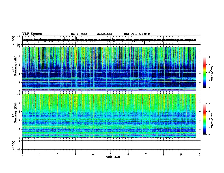Click the flat ch.3 voltage trace line
The width and height of the screenshot is (224, 173).
click(x=109, y=145)
